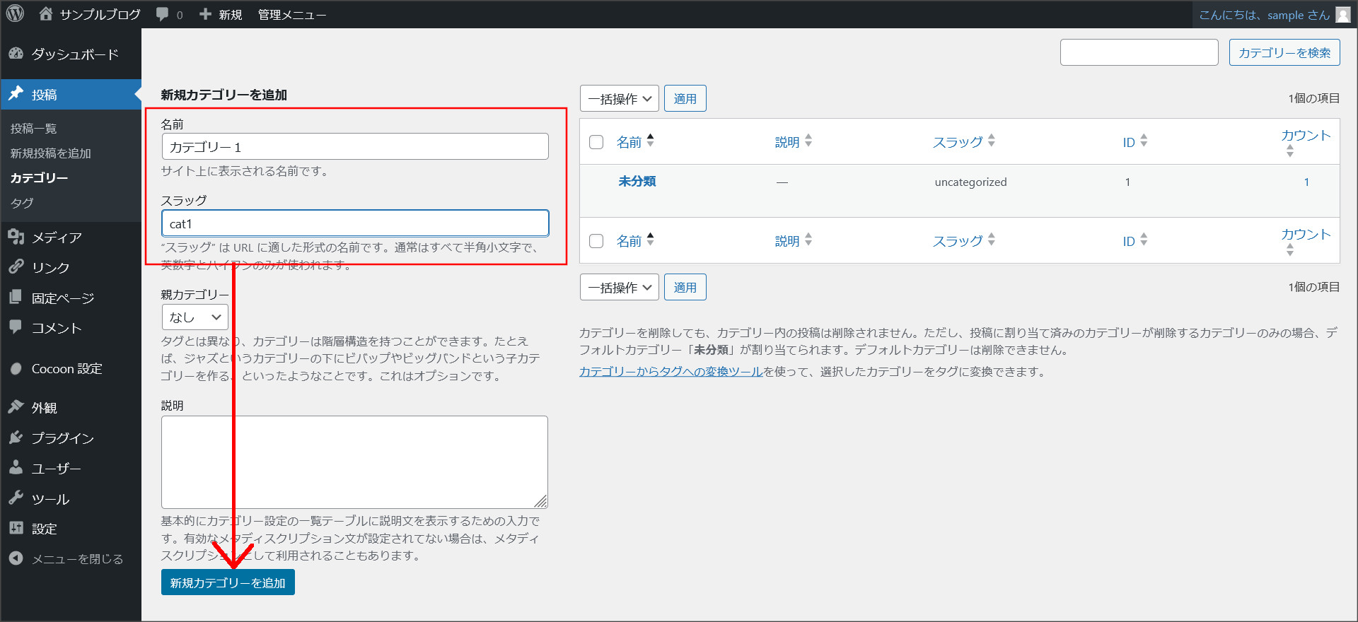The image size is (1358, 622).
Task: Open the Appearance brush icon
Action: point(16,407)
